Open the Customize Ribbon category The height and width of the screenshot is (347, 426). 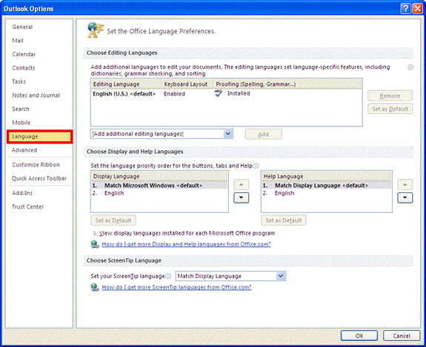pyautogui.click(x=36, y=165)
